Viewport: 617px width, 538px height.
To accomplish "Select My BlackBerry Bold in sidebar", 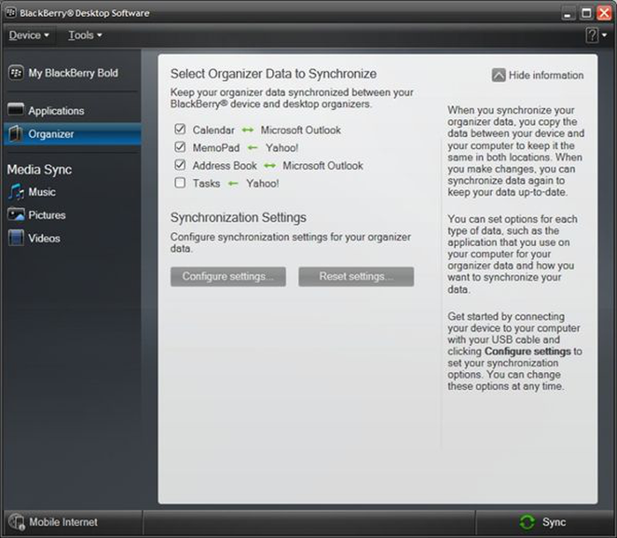I will 72,73.
